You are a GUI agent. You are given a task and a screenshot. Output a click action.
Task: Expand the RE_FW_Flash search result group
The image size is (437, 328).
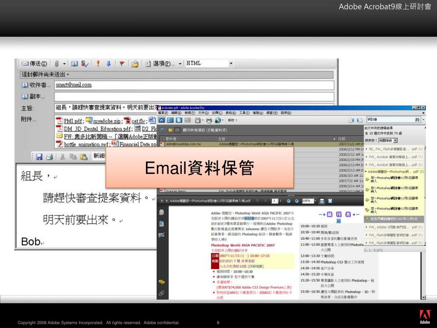367,149
